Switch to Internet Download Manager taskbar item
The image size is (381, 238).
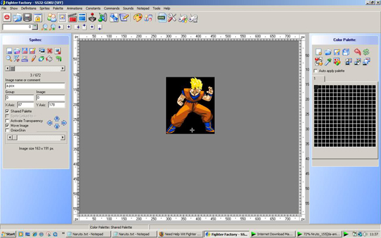[272, 234]
